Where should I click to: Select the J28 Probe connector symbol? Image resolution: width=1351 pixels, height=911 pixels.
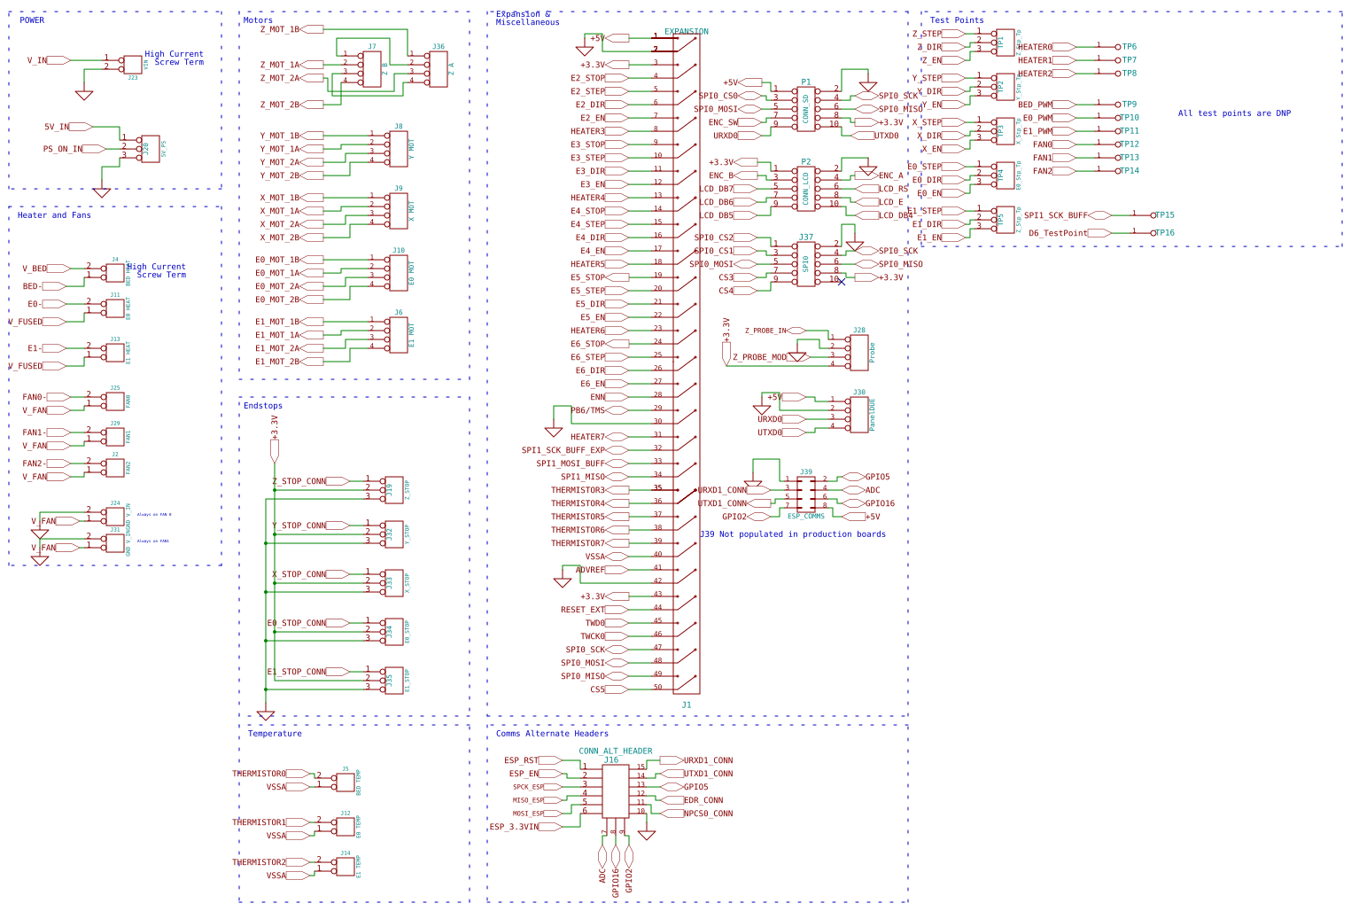(858, 353)
